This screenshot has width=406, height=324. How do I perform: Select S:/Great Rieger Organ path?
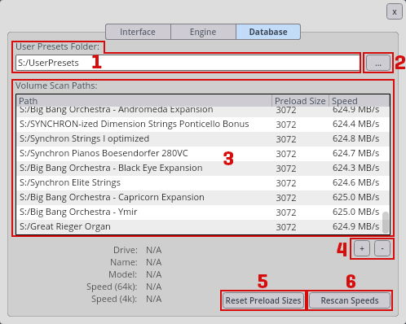pos(202,227)
